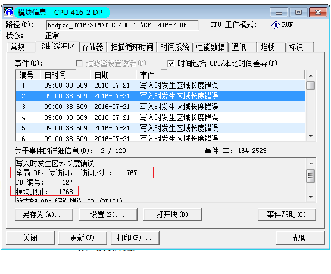
Task: Open the 堆栈 tab
Action: pos(271,47)
